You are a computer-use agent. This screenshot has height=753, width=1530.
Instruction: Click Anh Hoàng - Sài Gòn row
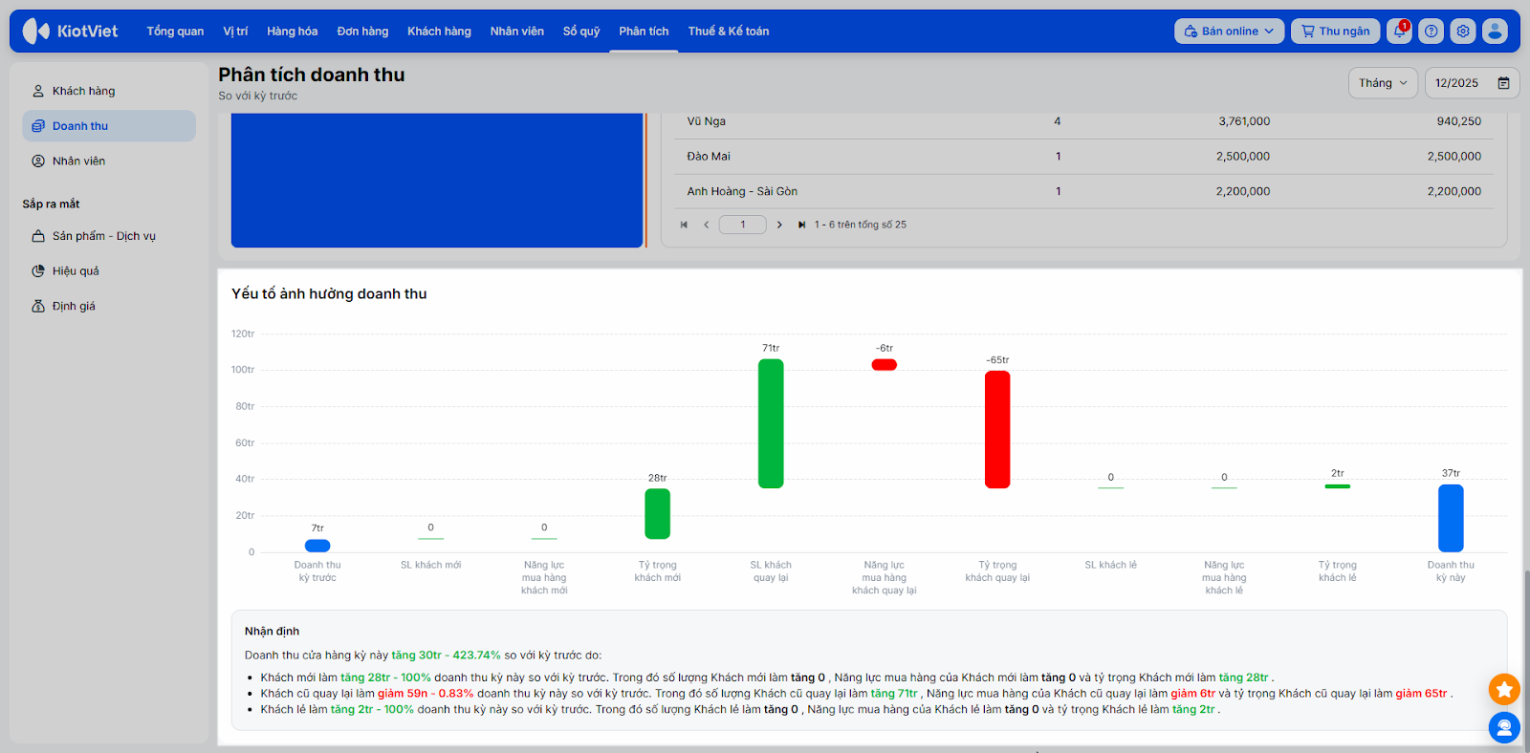[x=1083, y=191]
